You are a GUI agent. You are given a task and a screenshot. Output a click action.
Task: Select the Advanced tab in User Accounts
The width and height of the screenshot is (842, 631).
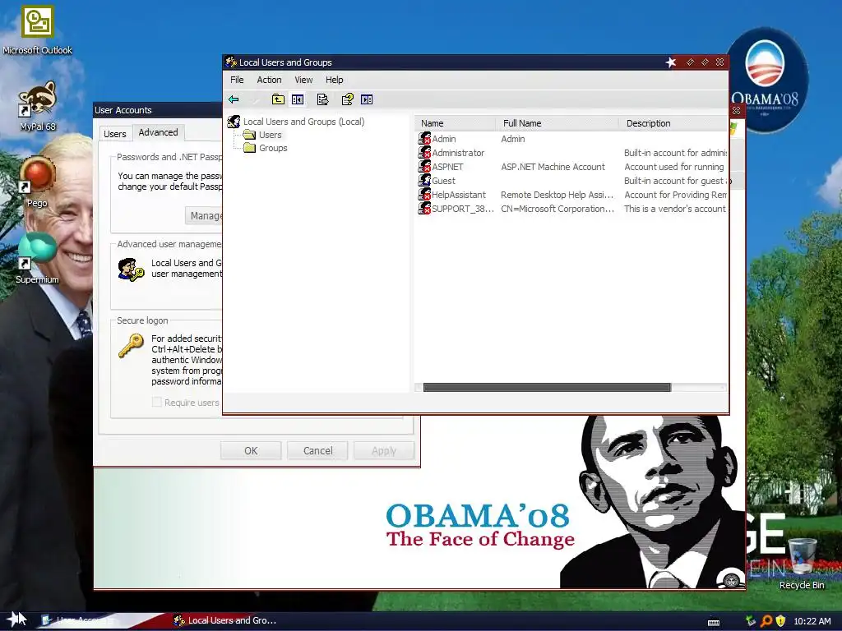[x=158, y=132]
